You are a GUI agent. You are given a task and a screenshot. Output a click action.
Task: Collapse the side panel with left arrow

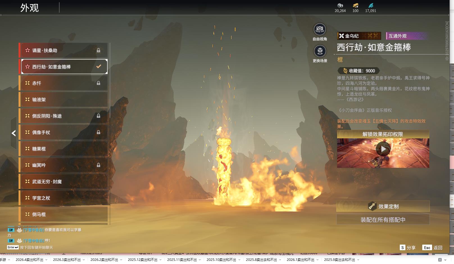[13, 133]
